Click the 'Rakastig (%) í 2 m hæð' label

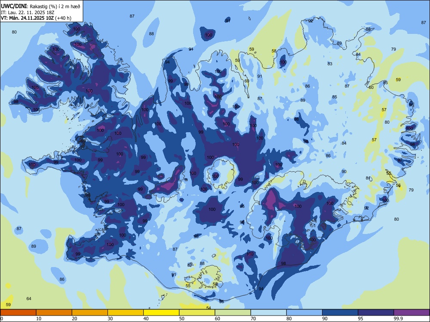point(55,6)
